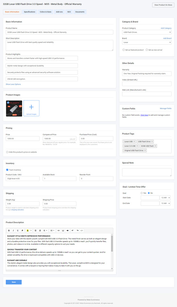Open the insert table dropdown
This screenshot has height=307, width=177.
[52, 231]
